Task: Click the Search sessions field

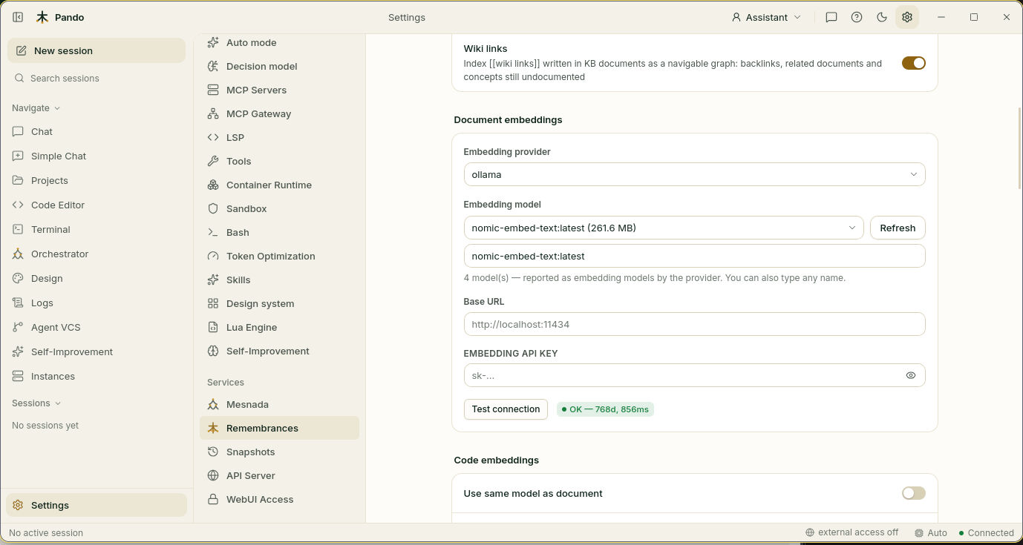Action: pyautogui.click(x=97, y=78)
